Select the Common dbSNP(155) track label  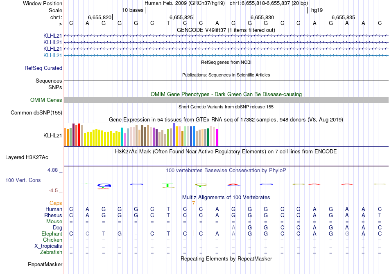point(36,113)
